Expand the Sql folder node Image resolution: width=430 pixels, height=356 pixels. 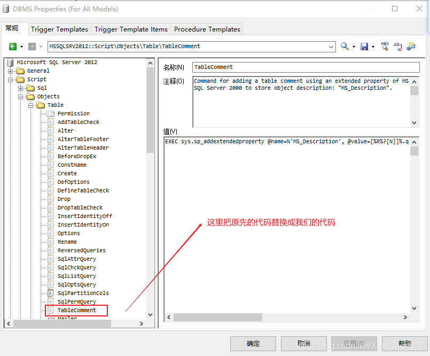pos(21,88)
